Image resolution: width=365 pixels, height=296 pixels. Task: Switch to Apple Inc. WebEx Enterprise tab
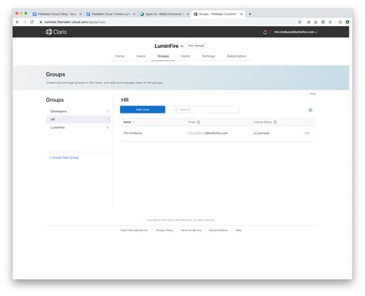164,14
